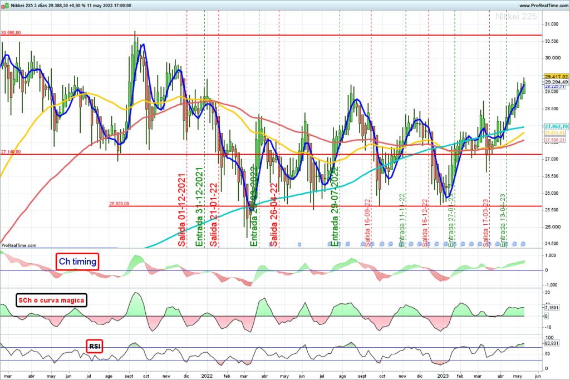This screenshot has width=570, height=380.
Task: Click the '2023' label on time axis
Action: pos(443,376)
